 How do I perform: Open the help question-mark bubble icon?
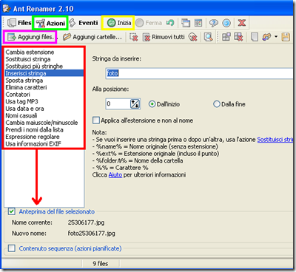(x=214, y=23)
